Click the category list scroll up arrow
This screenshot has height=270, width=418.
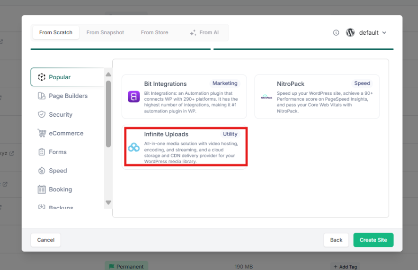(x=108, y=75)
